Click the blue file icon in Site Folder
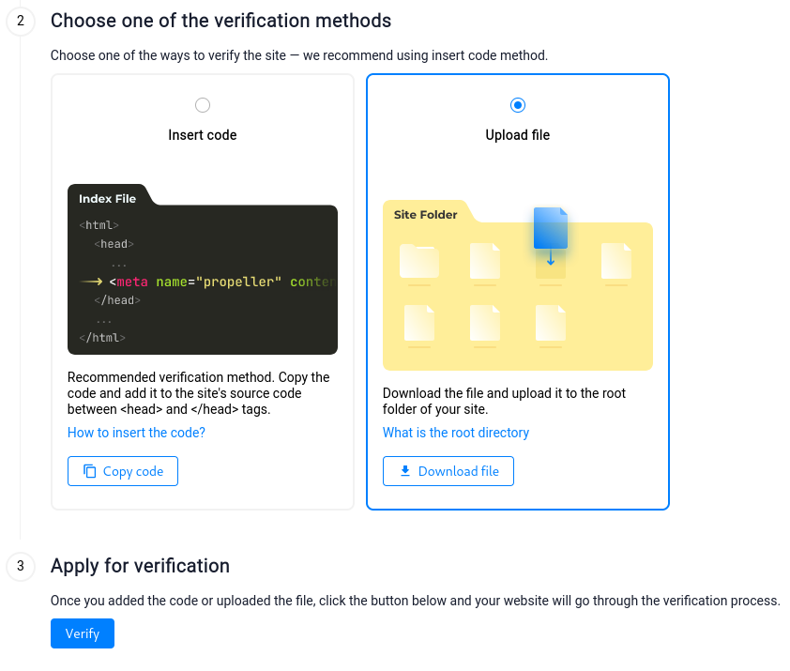This screenshot has height=671, width=790. point(550,228)
